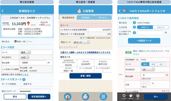
Task: Select NISA radio button
Action: click(26, 42)
